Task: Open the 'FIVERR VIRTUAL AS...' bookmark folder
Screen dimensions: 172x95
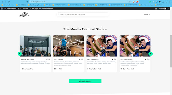Action: point(75,5)
